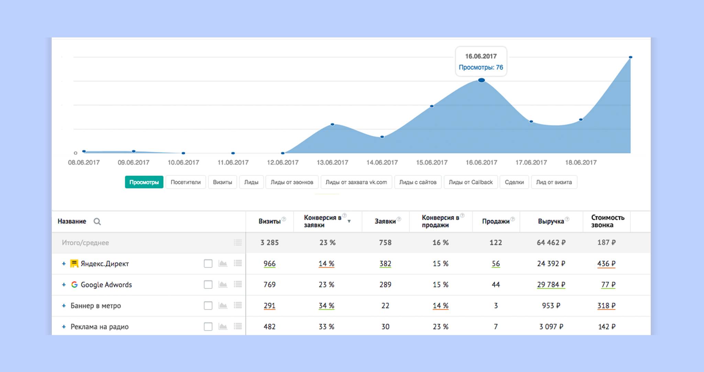
Task: Expand Реклама на радио row with plus
Action: (x=64, y=326)
